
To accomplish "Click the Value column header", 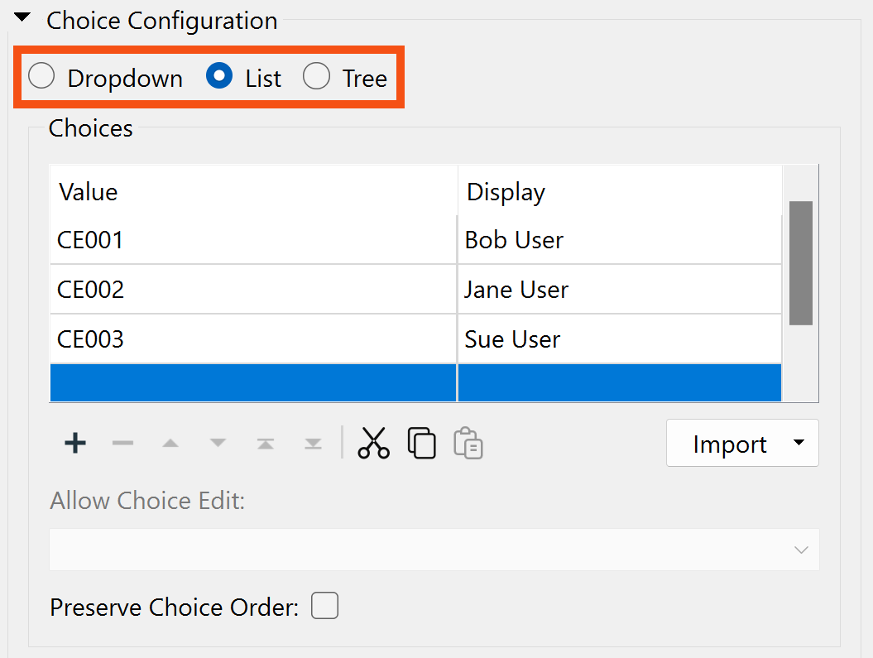I will 88,191.
